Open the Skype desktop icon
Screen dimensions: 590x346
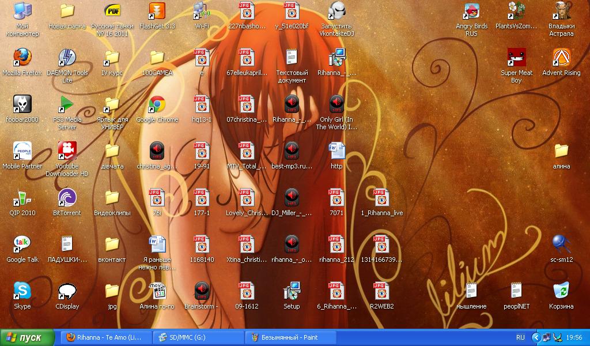coord(22,291)
